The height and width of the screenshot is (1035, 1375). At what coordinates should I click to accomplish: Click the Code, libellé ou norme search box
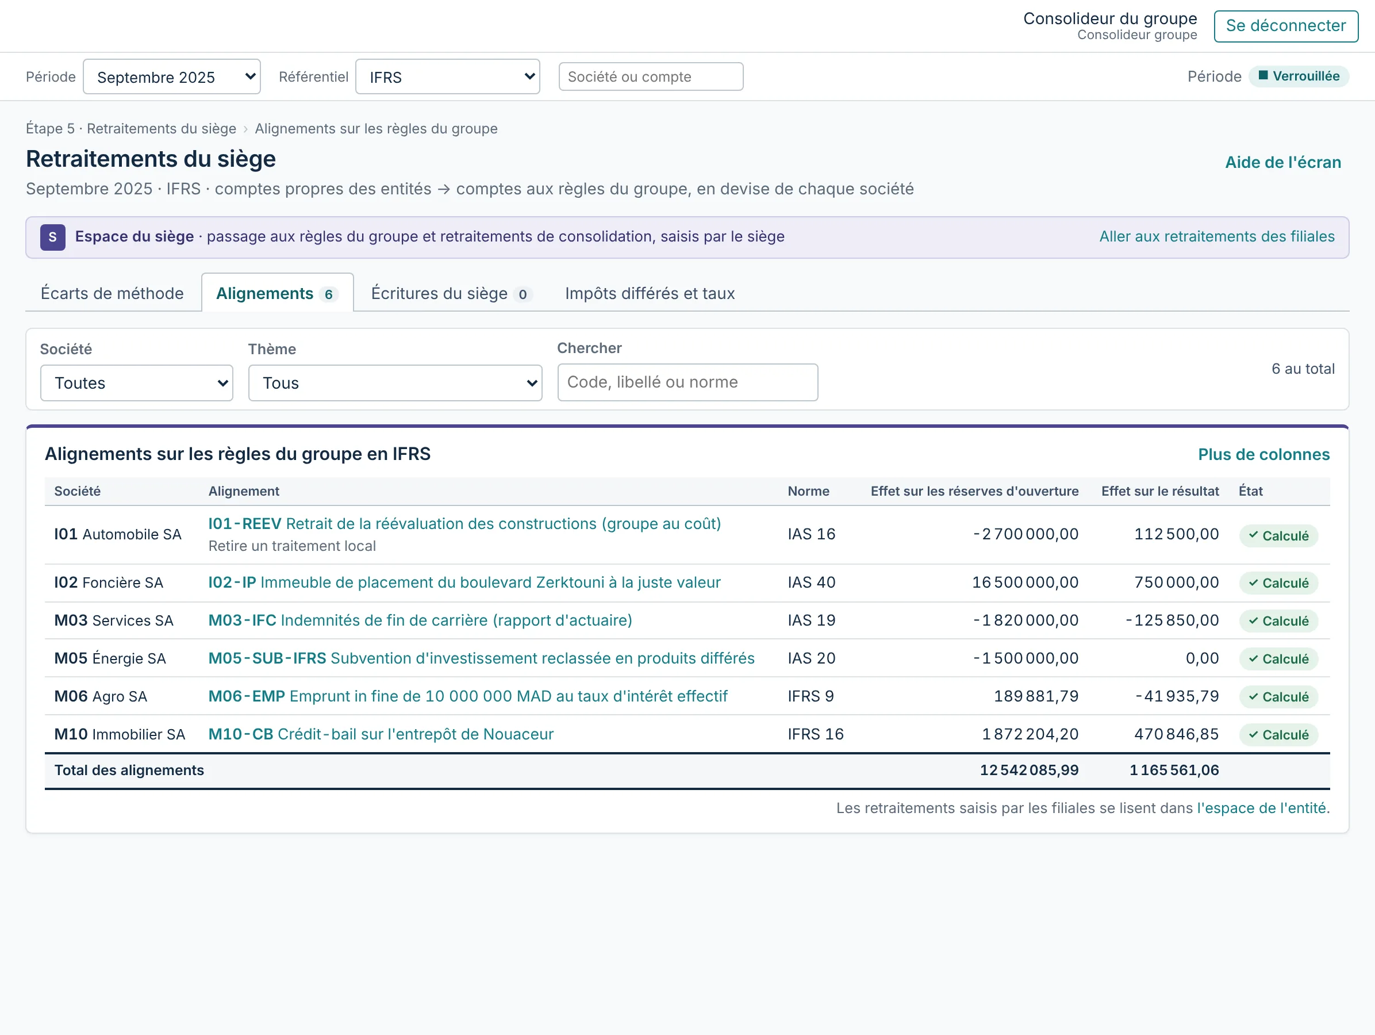pyautogui.click(x=687, y=382)
